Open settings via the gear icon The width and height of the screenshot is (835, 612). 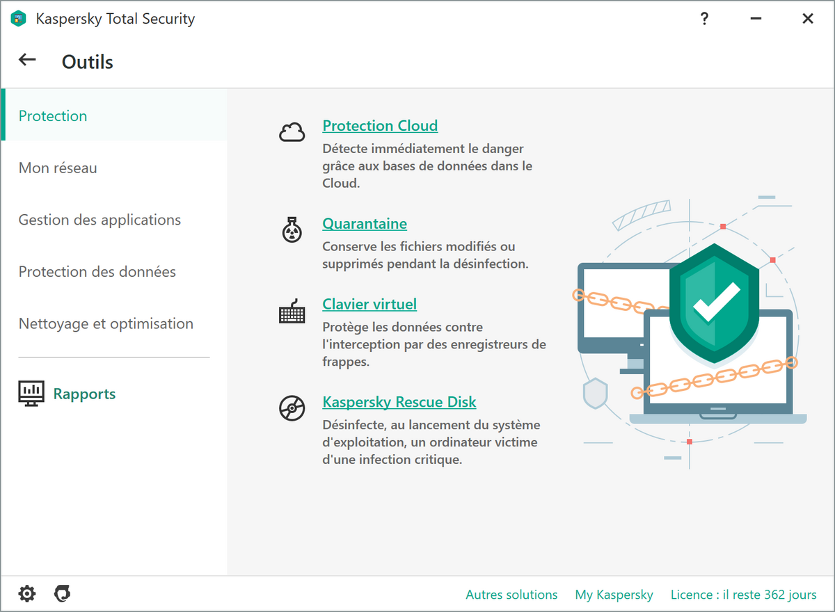(x=26, y=594)
